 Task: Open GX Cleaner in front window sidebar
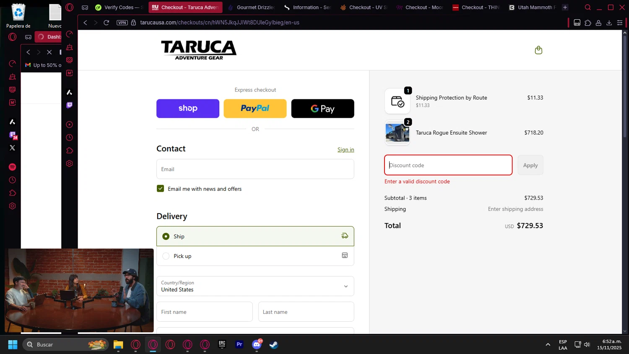pyautogui.click(x=70, y=47)
